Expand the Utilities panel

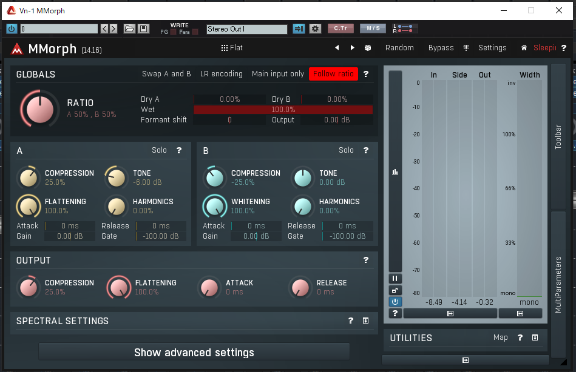click(535, 337)
